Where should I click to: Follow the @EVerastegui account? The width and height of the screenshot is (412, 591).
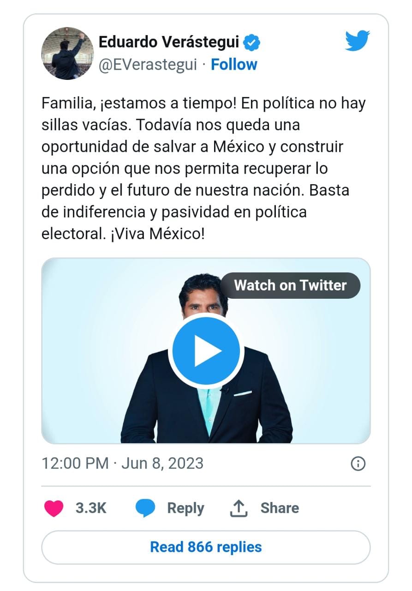pyautogui.click(x=234, y=65)
